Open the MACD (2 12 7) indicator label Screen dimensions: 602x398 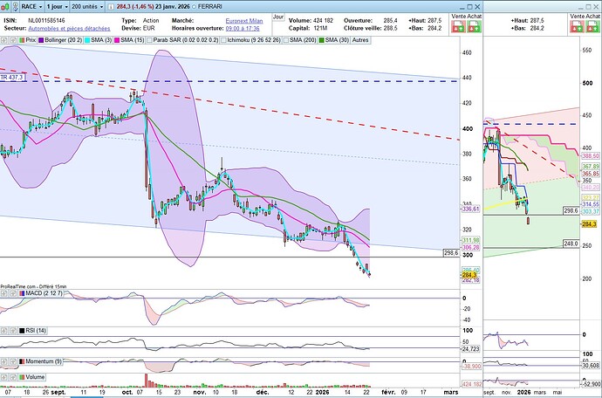coord(41,293)
